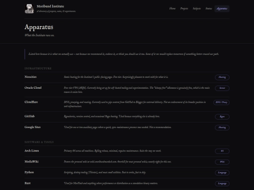Click the DNS / Proxy tag on Cloudflare row
Viewport: 254px width, 190px height.
[222, 102]
